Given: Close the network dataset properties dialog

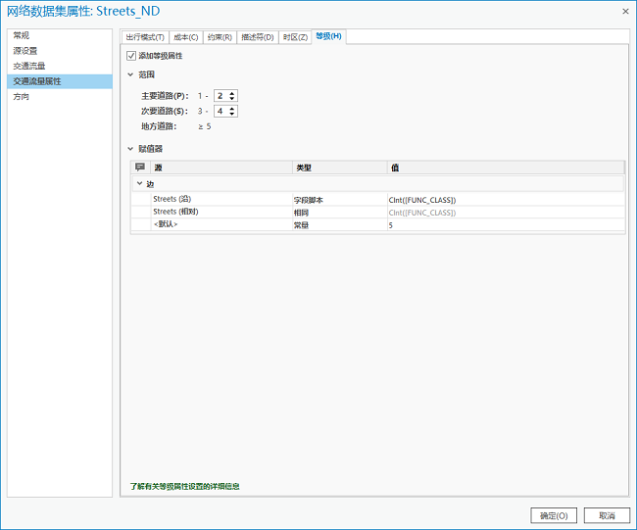Looking at the screenshot, I should pos(624,11).
